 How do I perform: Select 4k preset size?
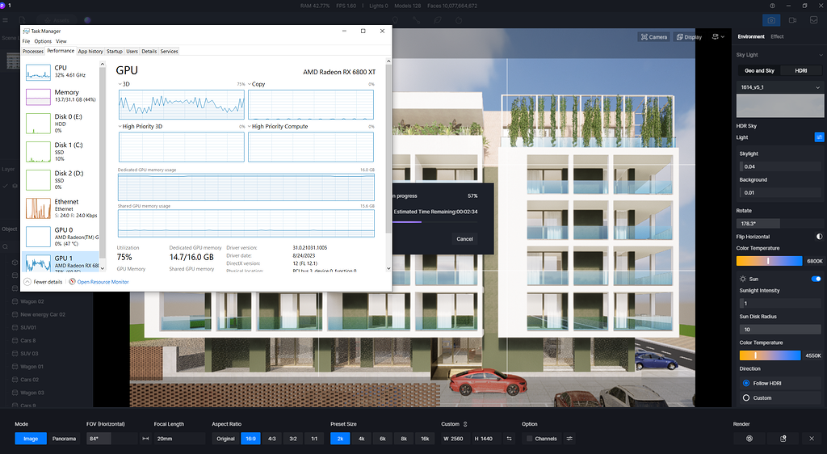pyautogui.click(x=361, y=439)
